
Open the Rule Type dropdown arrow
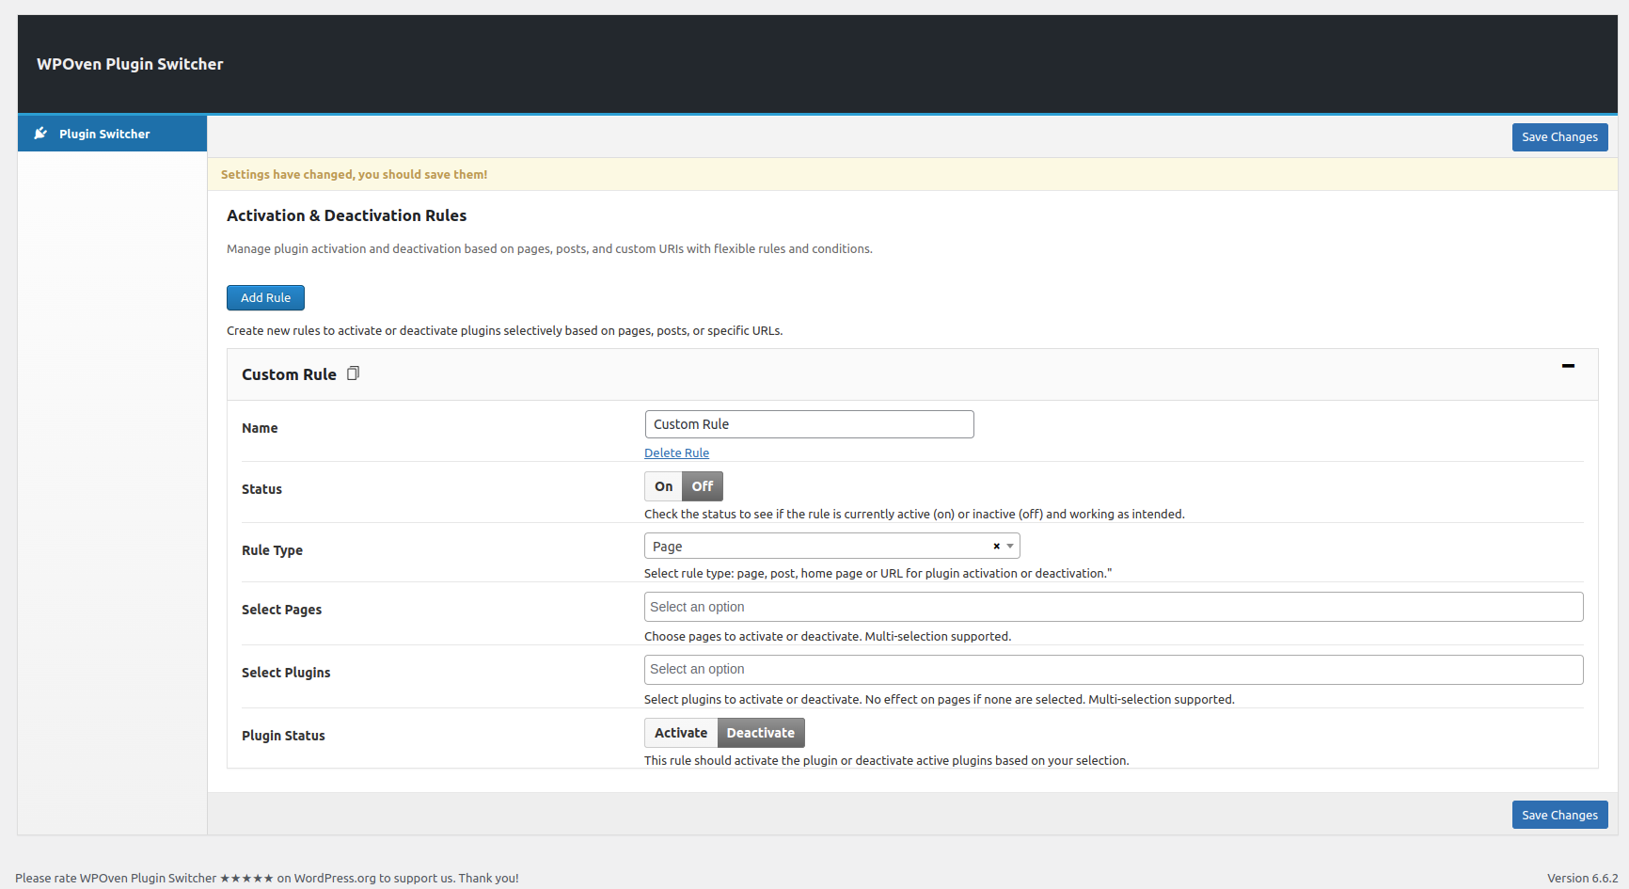pos(1010,547)
